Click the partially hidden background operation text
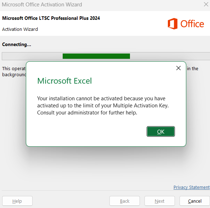210x208 pixels. [14, 72]
